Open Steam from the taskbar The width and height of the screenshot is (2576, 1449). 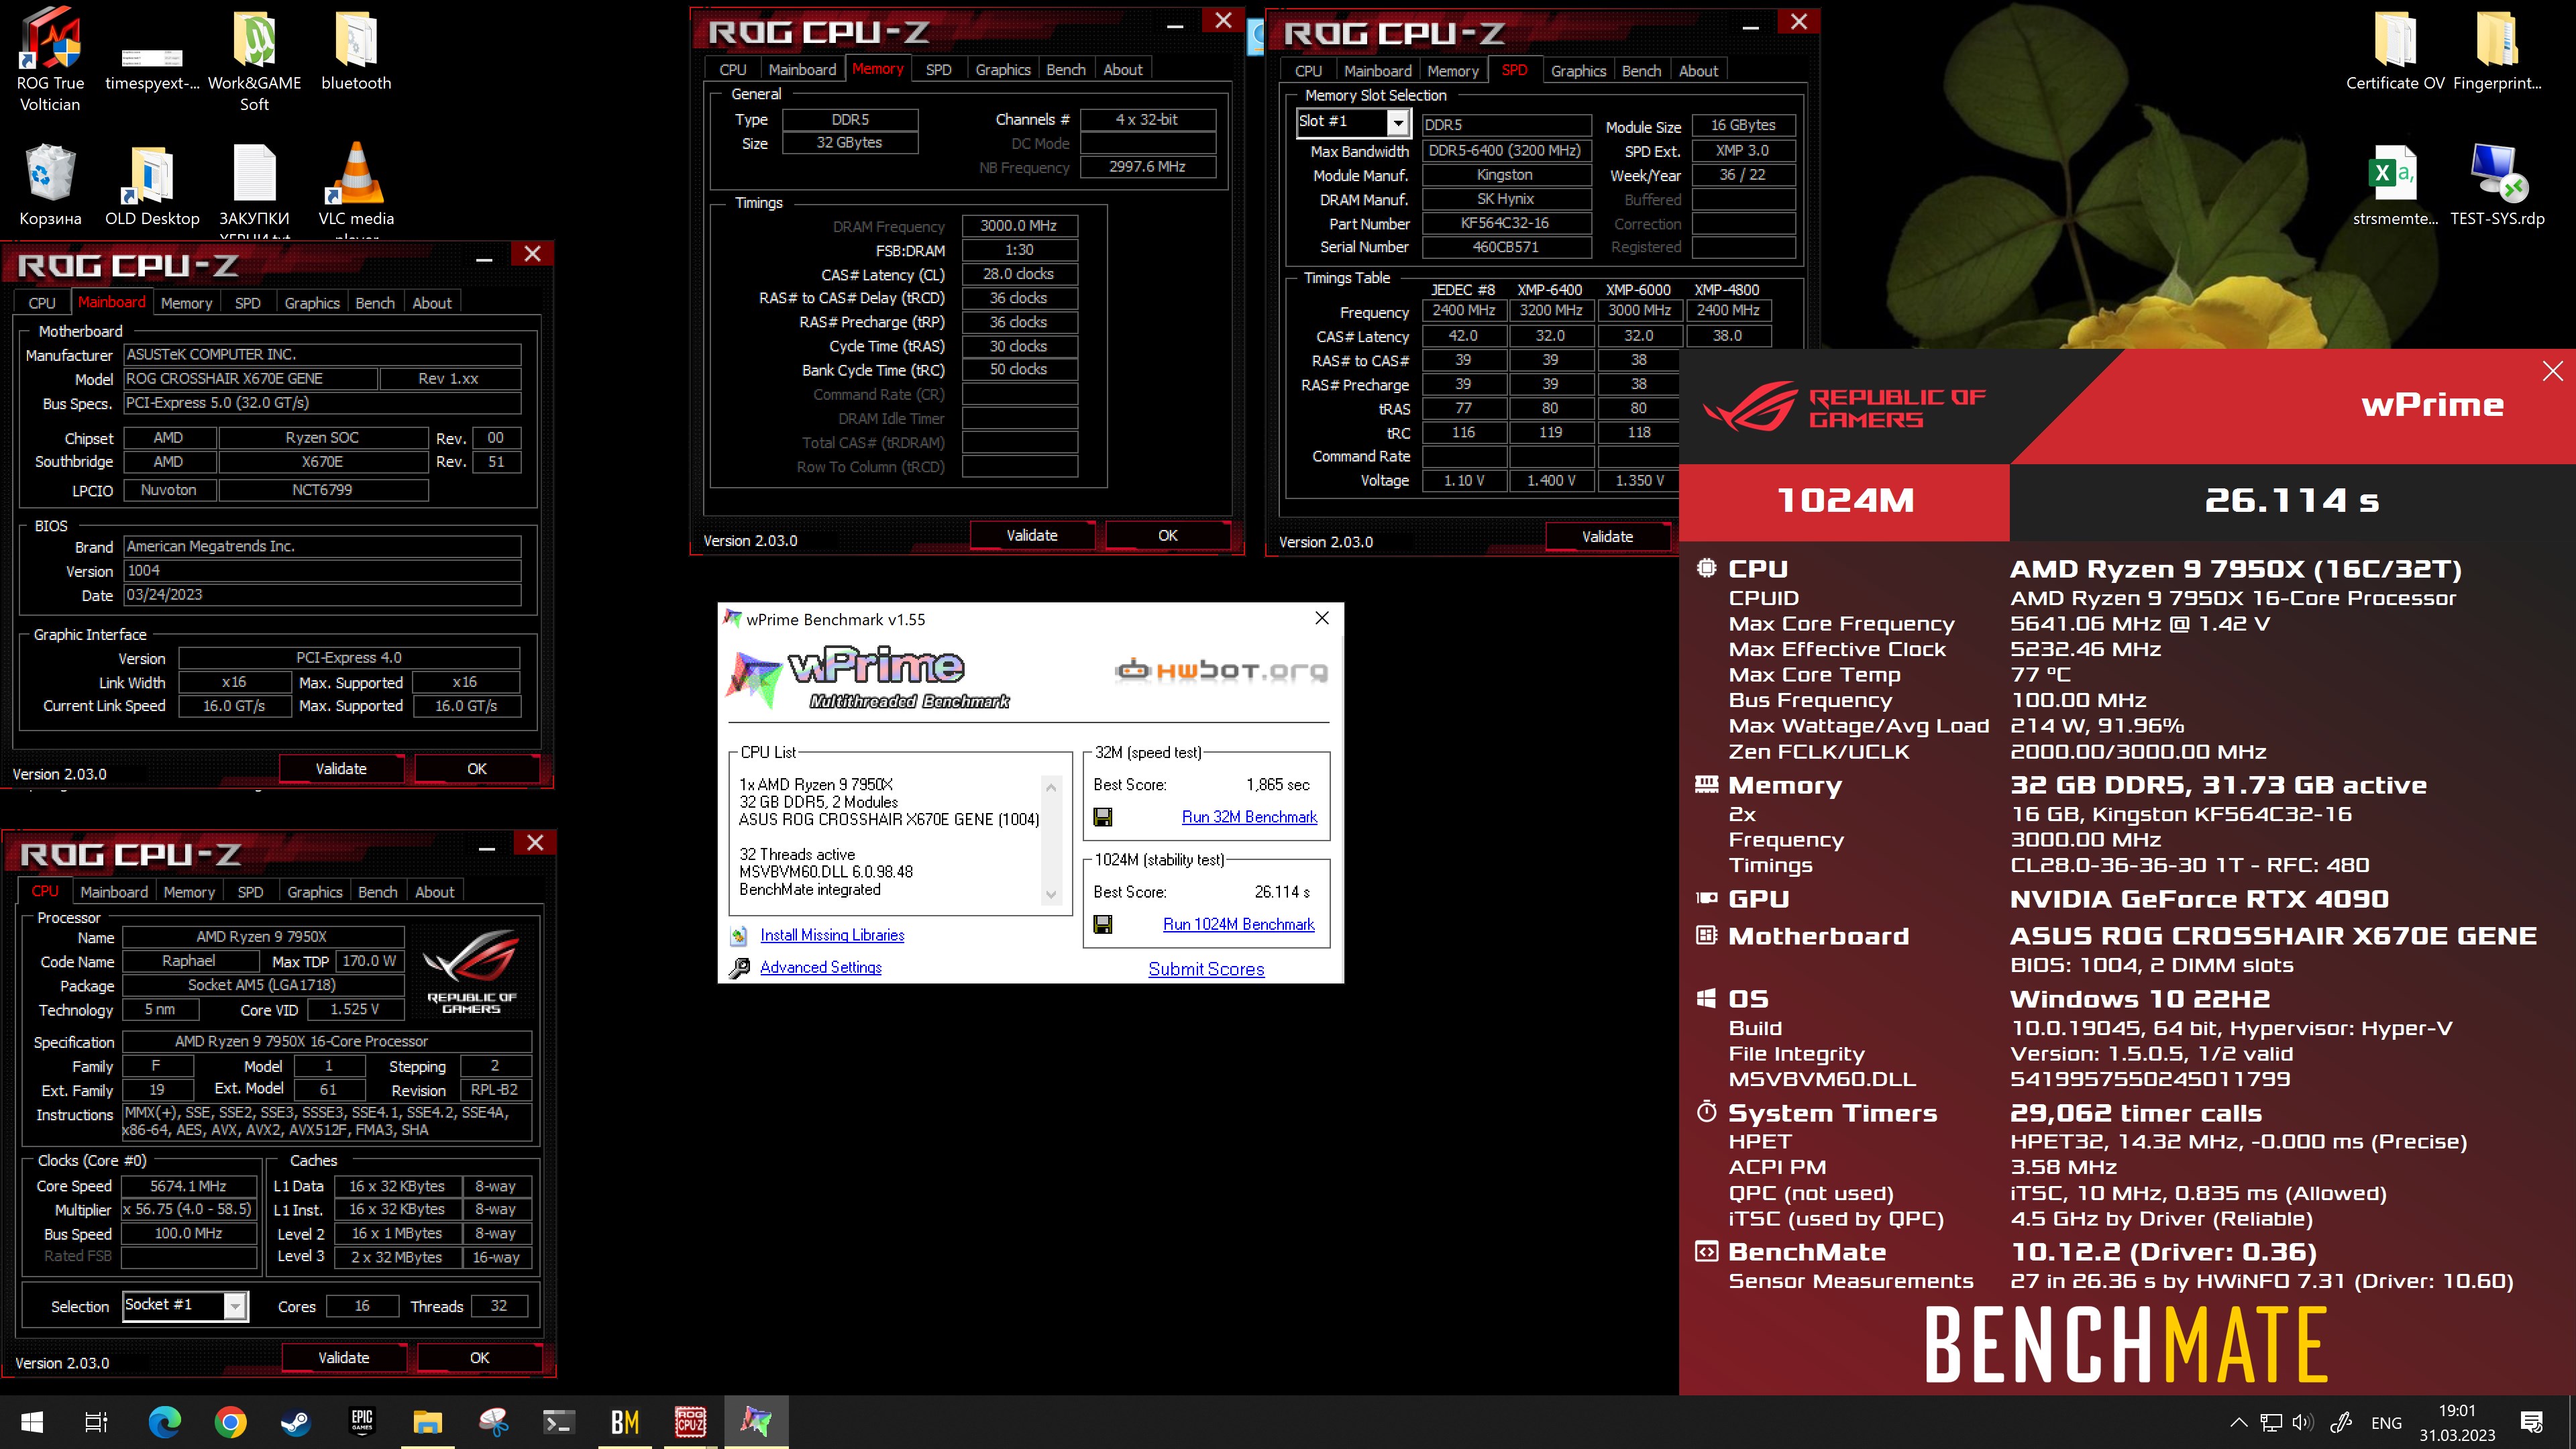pyautogui.click(x=296, y=1422)
